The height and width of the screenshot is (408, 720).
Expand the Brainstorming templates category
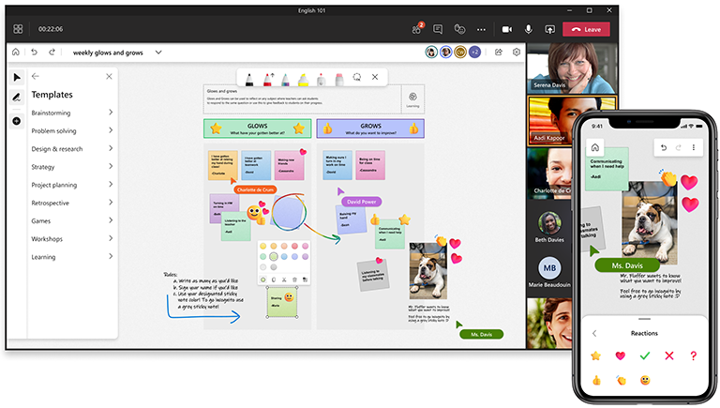[111, 113]
